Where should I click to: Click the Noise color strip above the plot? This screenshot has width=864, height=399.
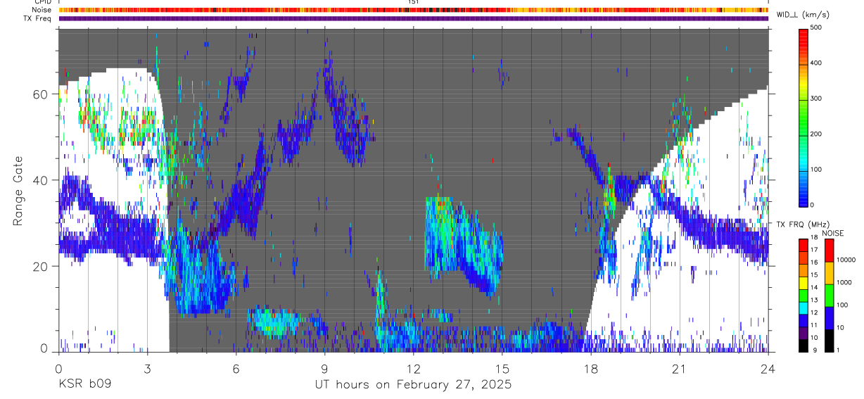tap(414, 10)
